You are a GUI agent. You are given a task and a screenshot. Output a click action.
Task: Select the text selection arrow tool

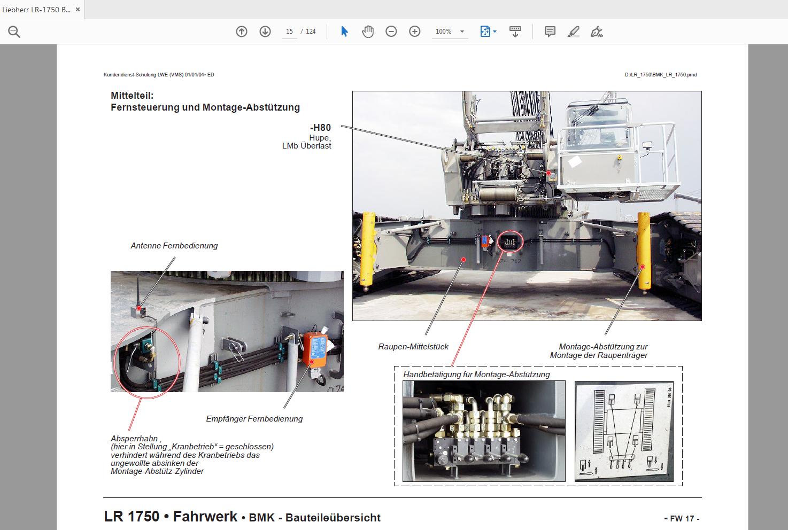point(345,31)
